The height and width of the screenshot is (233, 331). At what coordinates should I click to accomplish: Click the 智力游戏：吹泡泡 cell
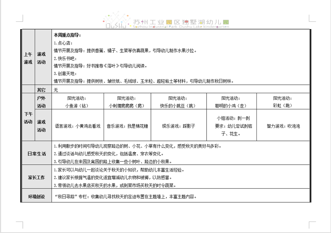tap(283, 126)
